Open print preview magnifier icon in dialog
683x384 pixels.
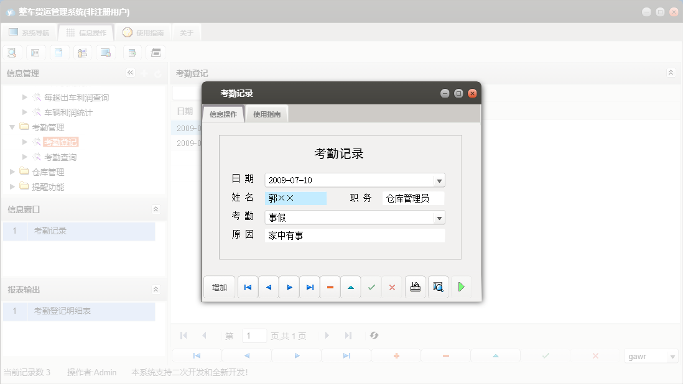tap(438, 287)
